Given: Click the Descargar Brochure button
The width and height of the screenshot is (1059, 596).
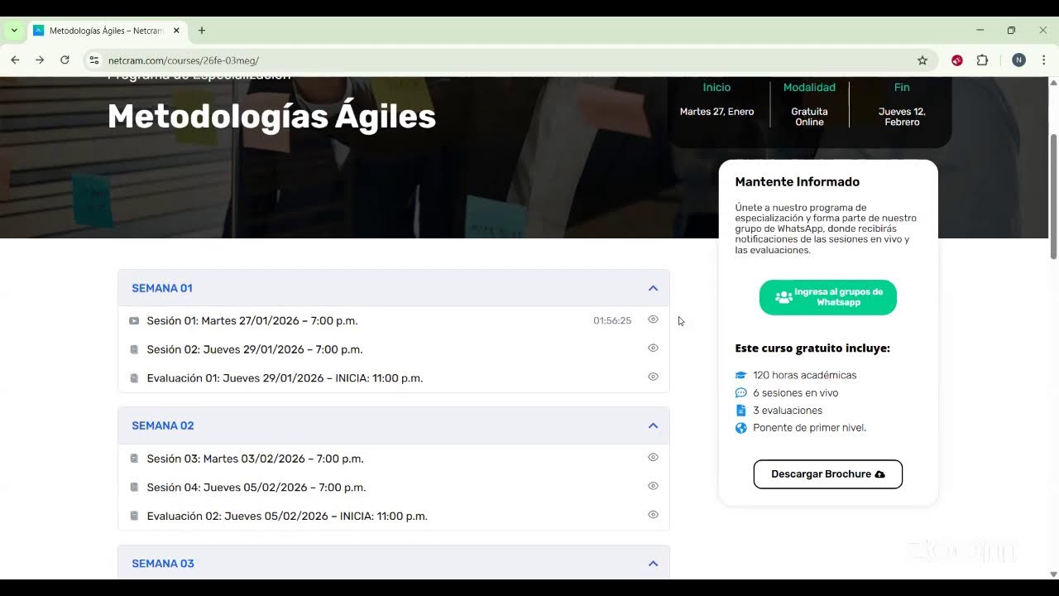Looking at the screenshot, I should (828, 474).
